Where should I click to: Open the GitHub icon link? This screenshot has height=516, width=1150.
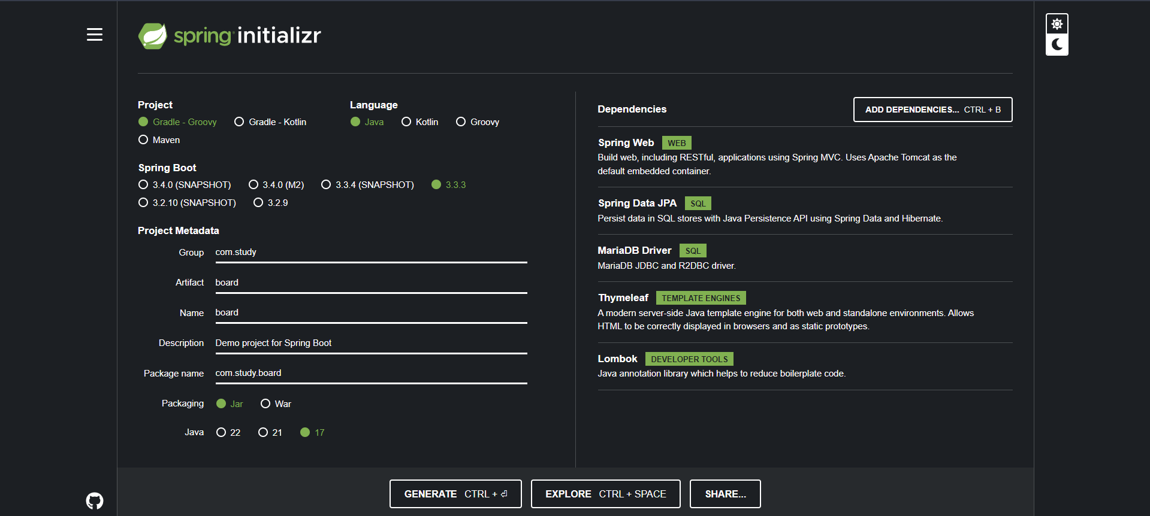95,500
